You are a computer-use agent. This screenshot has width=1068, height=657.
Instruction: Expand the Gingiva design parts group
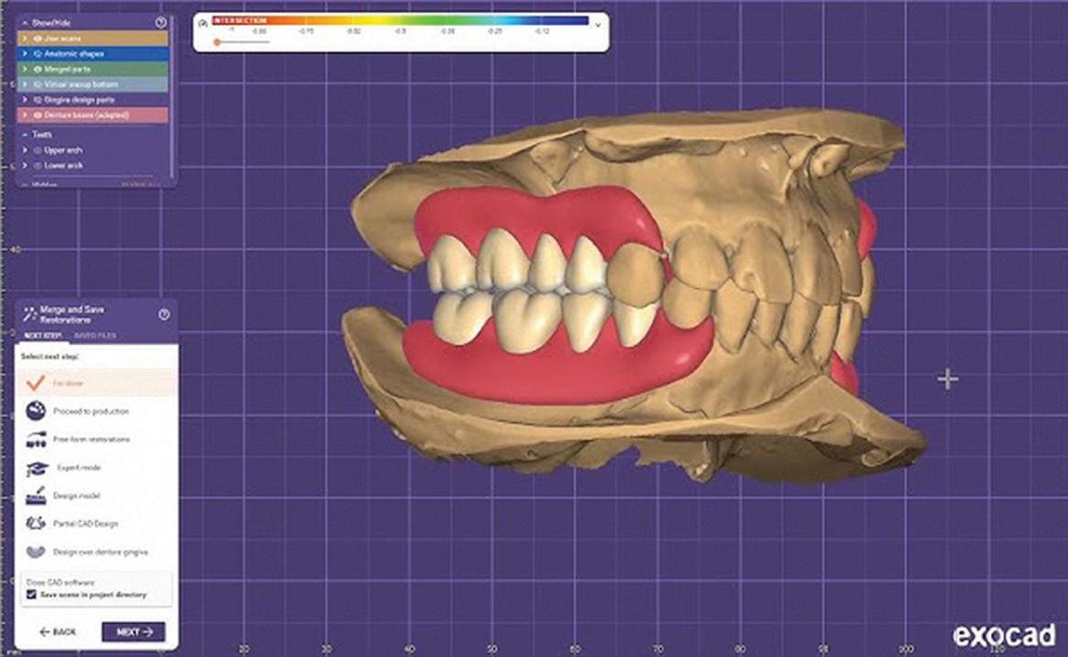tap(25, 100)
